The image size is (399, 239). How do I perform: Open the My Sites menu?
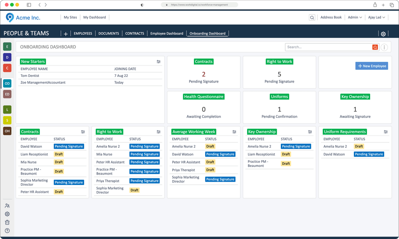pos(70,17)
